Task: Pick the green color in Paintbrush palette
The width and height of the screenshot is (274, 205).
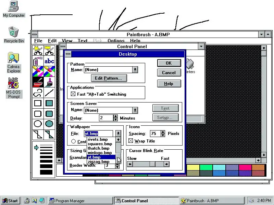Action: pos(206,167)
